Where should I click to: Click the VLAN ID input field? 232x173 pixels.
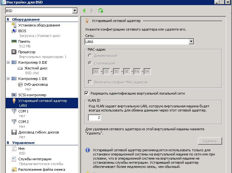95,118
